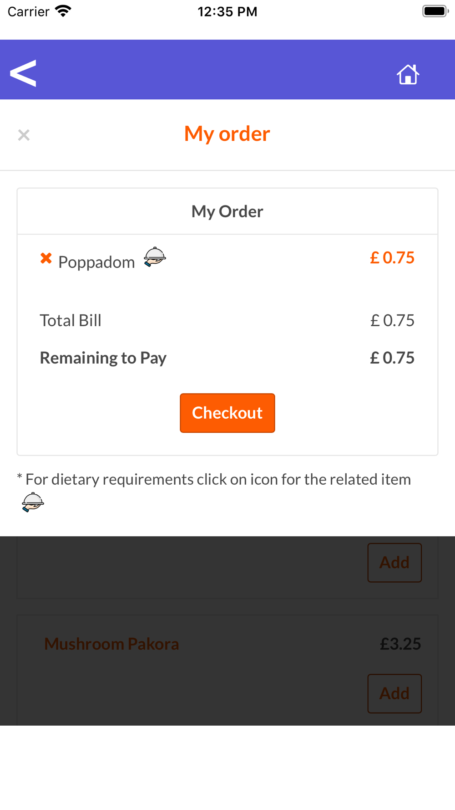The width and height of the screenshot is (455, 810).
Task: Tap the Remaining to Pay label
Action: [103, 358]
